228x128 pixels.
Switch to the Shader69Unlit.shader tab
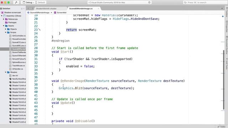coord(46,9)
